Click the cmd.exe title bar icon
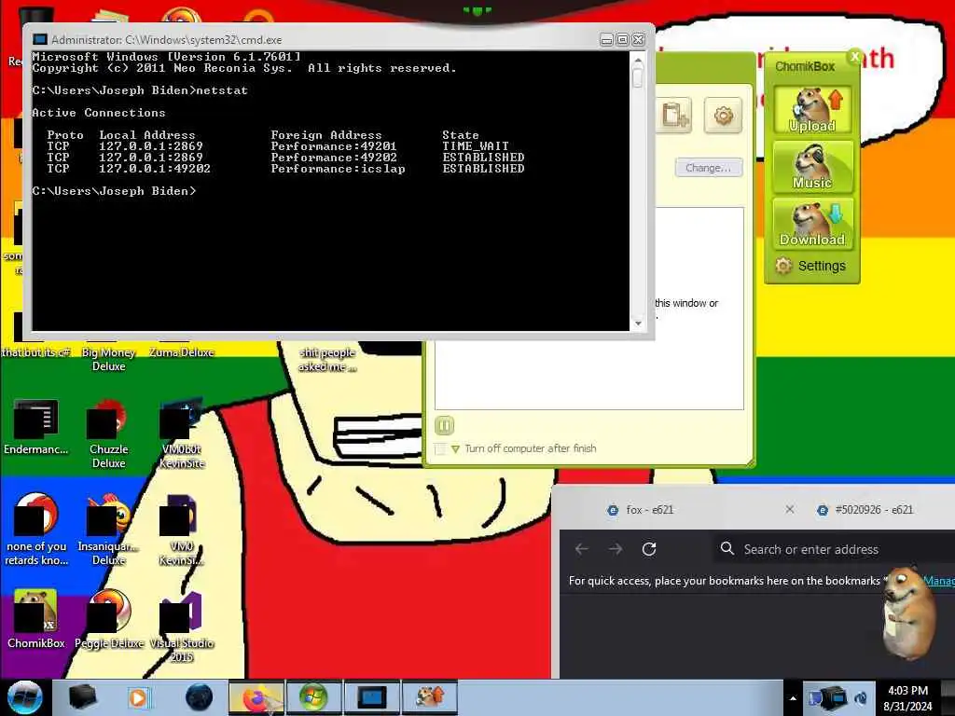Screen dimensions: 955x716 tap(40, 39)
